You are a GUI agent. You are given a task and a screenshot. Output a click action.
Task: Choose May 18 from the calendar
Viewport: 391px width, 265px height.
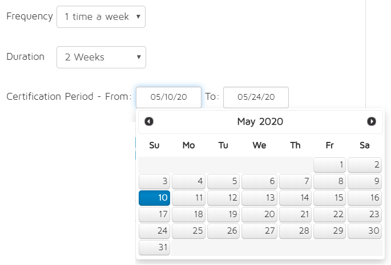click(x=189, y=215)
